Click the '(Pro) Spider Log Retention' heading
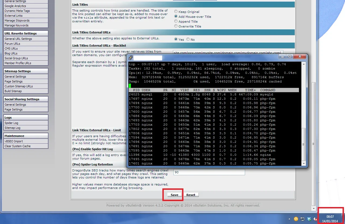345x224 pixels. click(x=93, y=164)
